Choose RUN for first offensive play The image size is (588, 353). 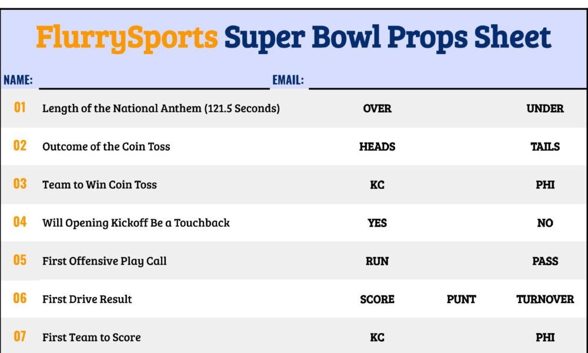pyautogui.click(x=377, y=261)
